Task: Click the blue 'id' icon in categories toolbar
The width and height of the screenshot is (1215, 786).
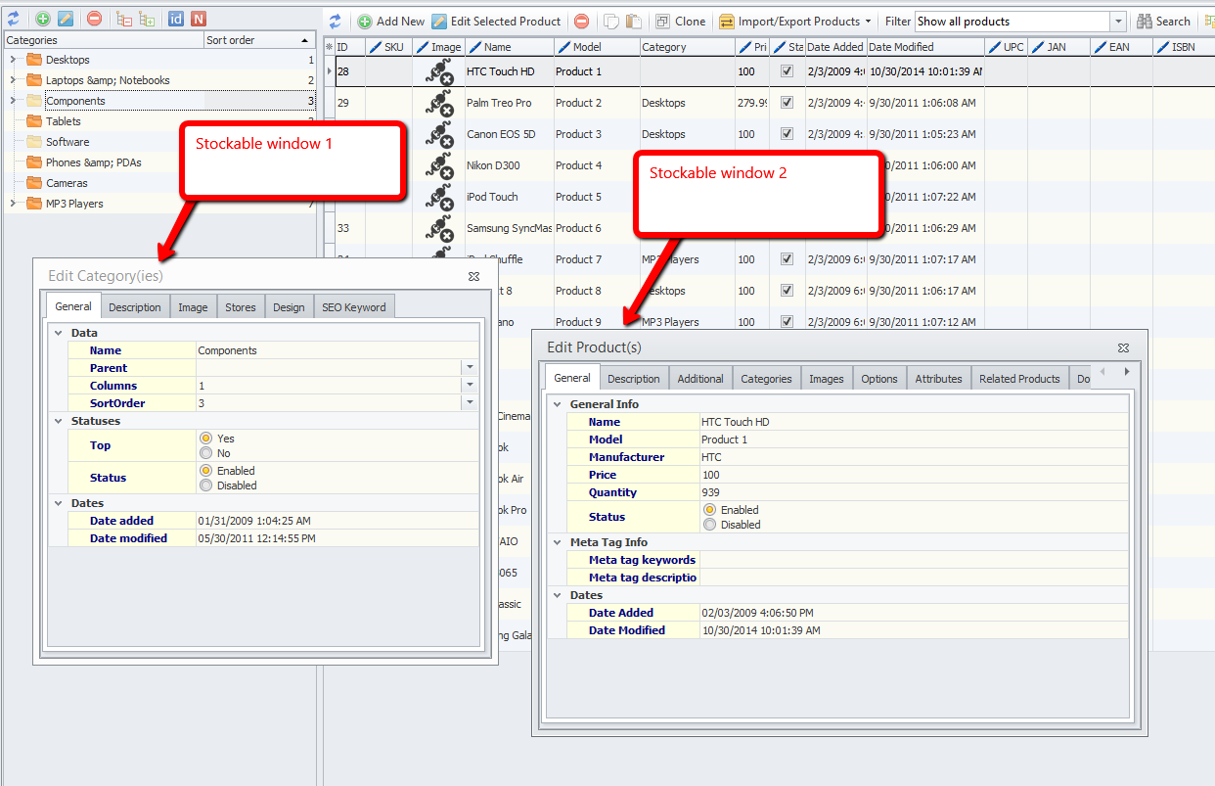Action: tap(176, 19)
